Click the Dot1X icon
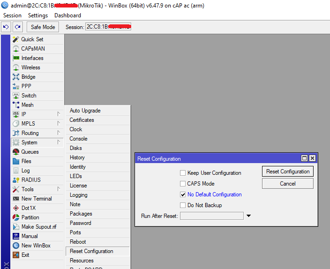The width and height of the screenshot is (330, 269). 16,208
